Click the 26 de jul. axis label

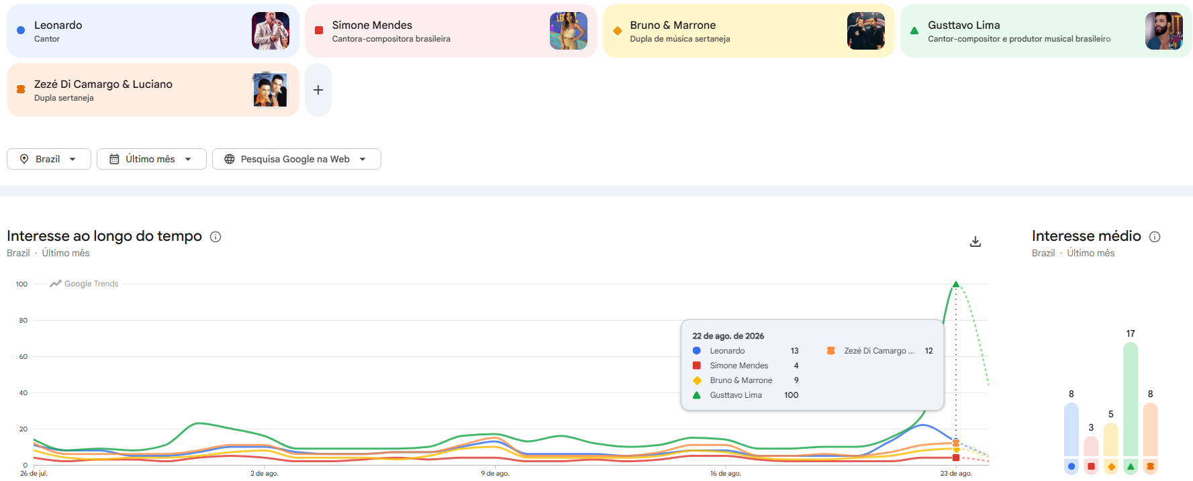(x=34, y=474)
